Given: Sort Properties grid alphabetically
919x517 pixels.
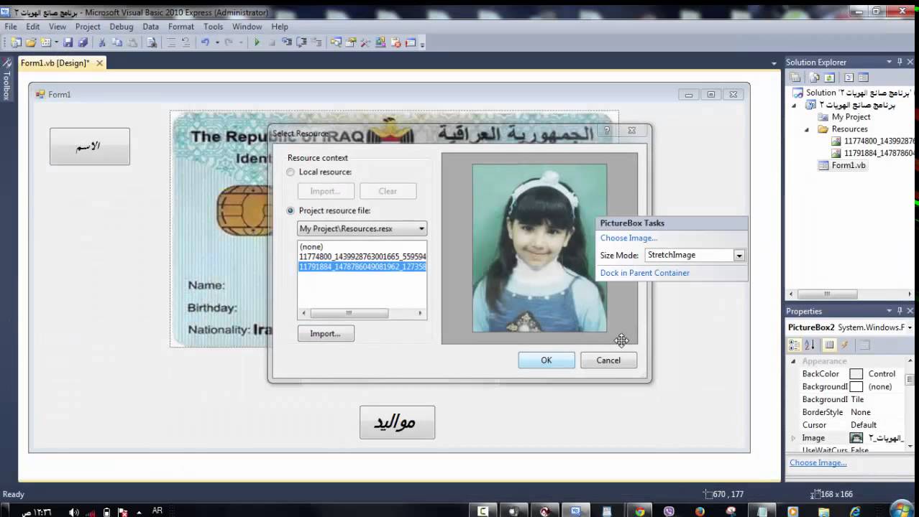Looking at the screenshot, I should click(x=810, y=345).
